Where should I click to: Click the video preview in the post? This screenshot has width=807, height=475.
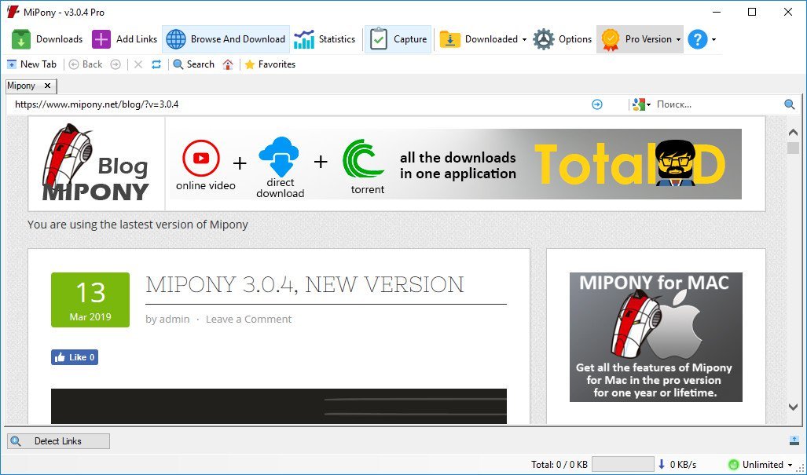279,406
